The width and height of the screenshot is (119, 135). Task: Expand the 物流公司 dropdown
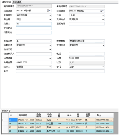click(50, 50)
